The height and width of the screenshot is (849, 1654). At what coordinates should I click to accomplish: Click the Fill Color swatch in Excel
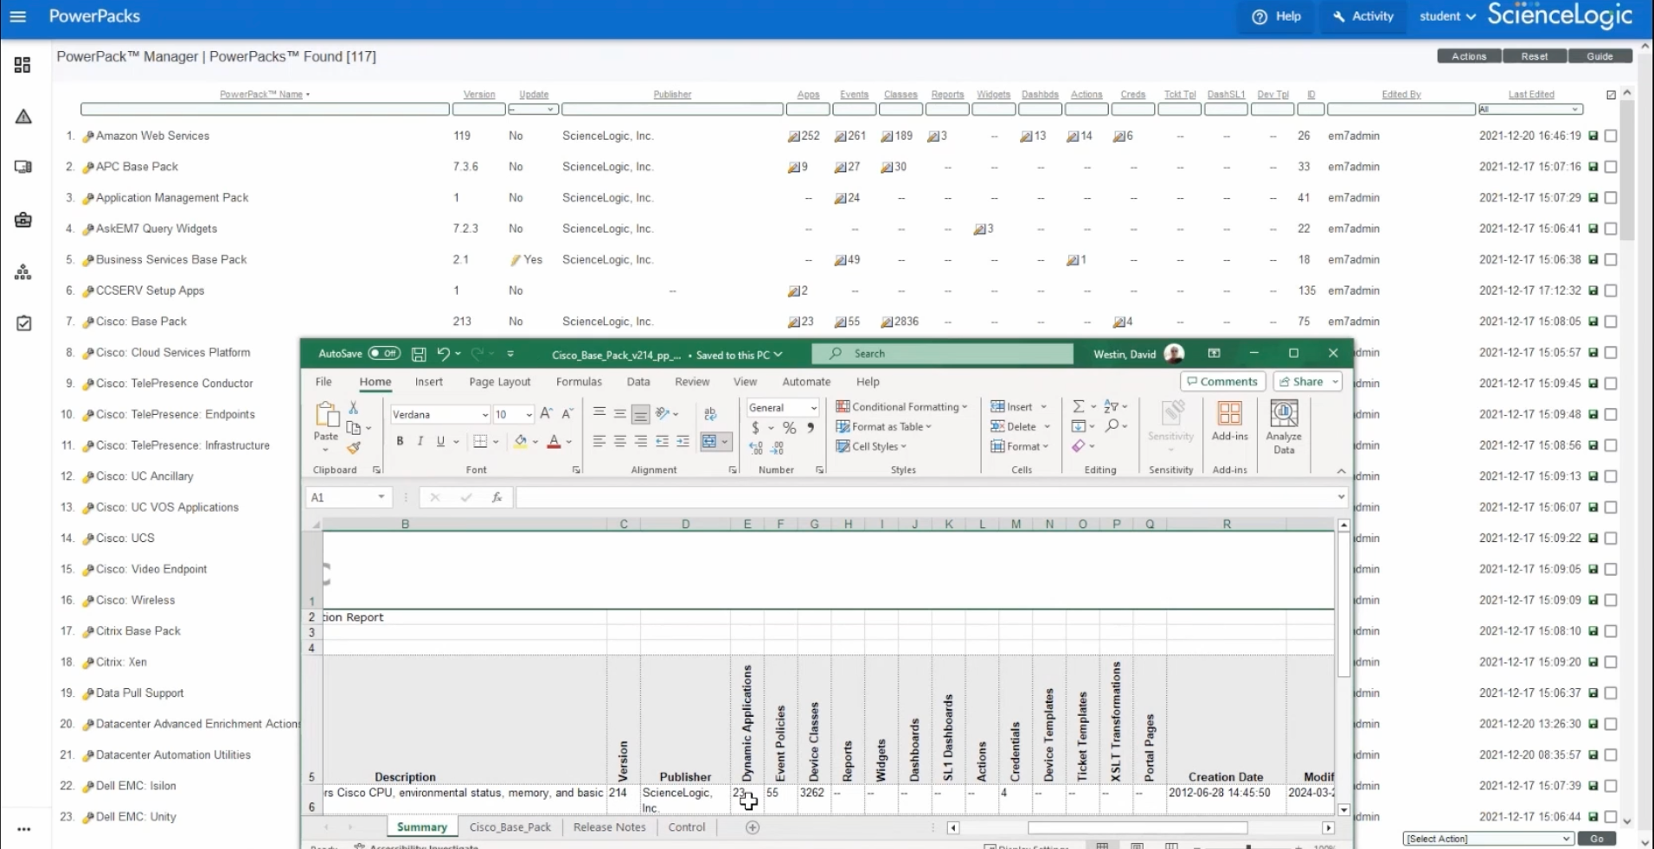pos(520,442)
